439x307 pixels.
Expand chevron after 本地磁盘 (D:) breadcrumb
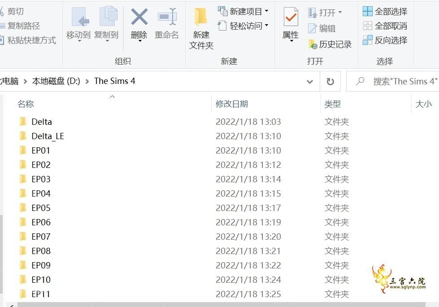87,82
